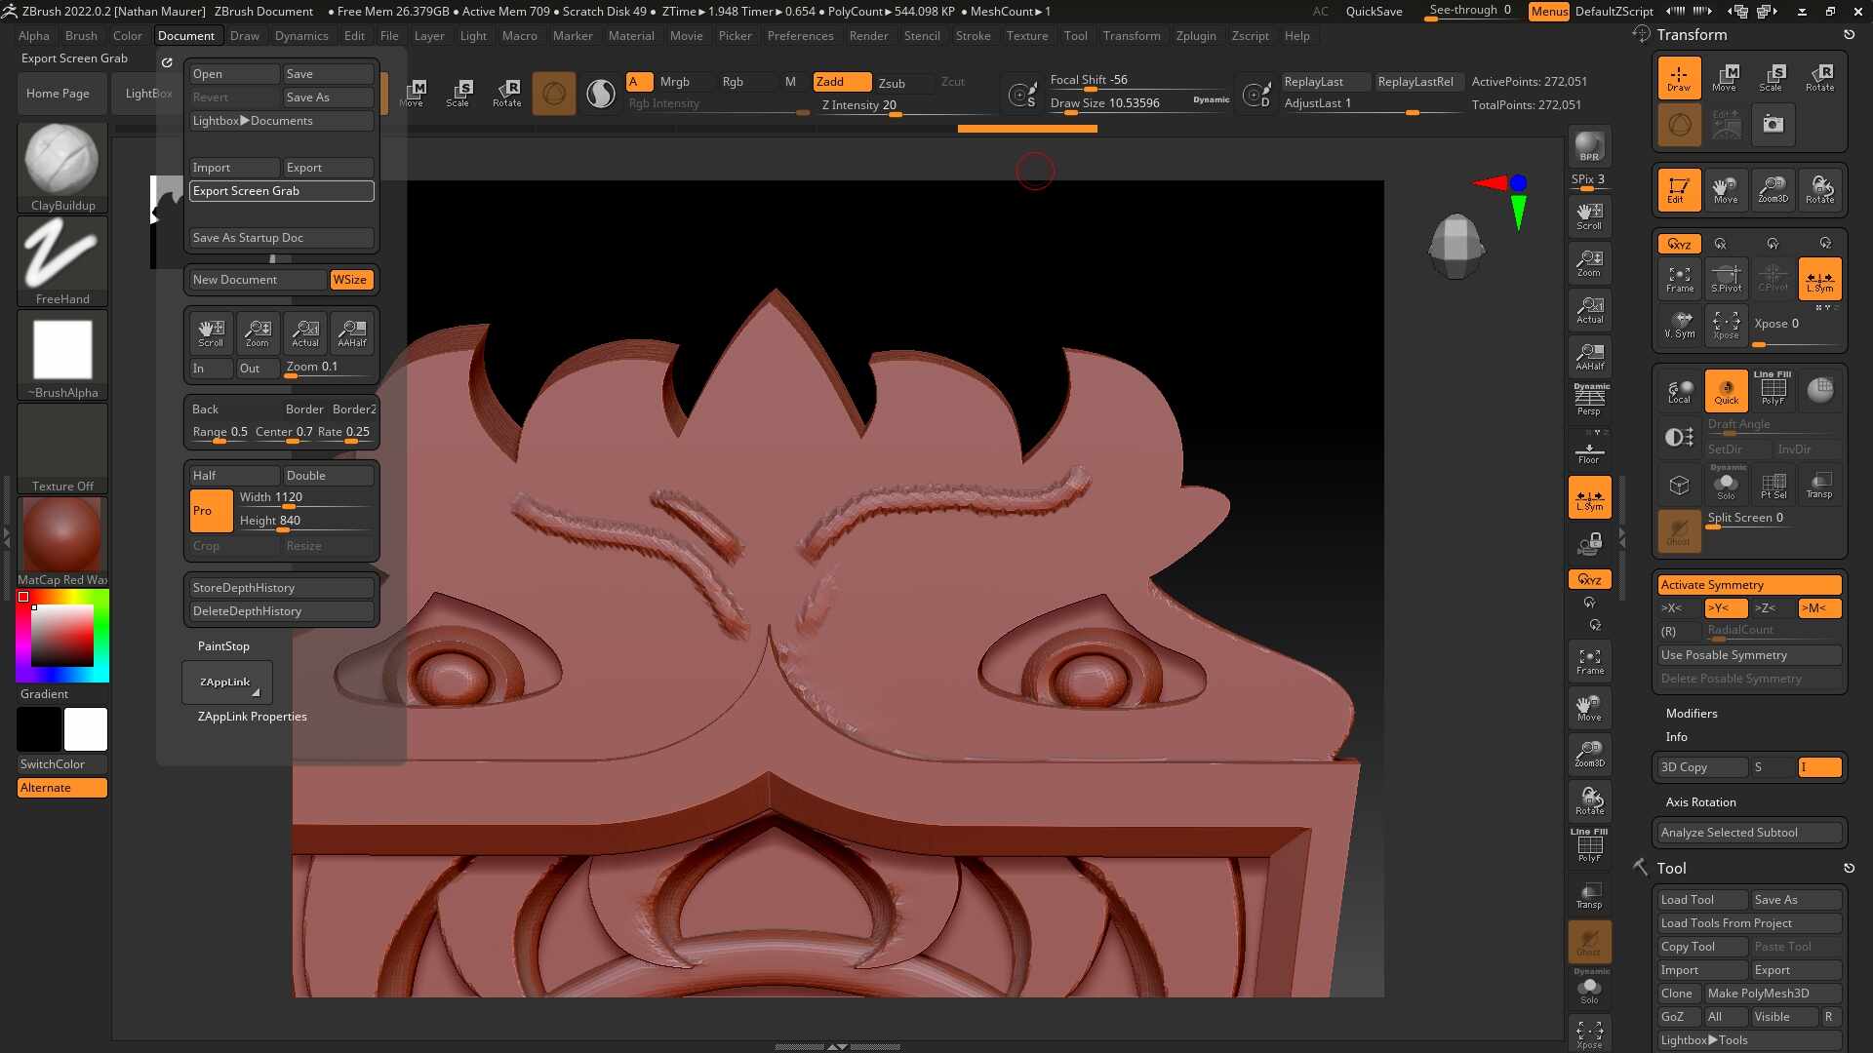Click the Floor grid icon

point(1589,451)
